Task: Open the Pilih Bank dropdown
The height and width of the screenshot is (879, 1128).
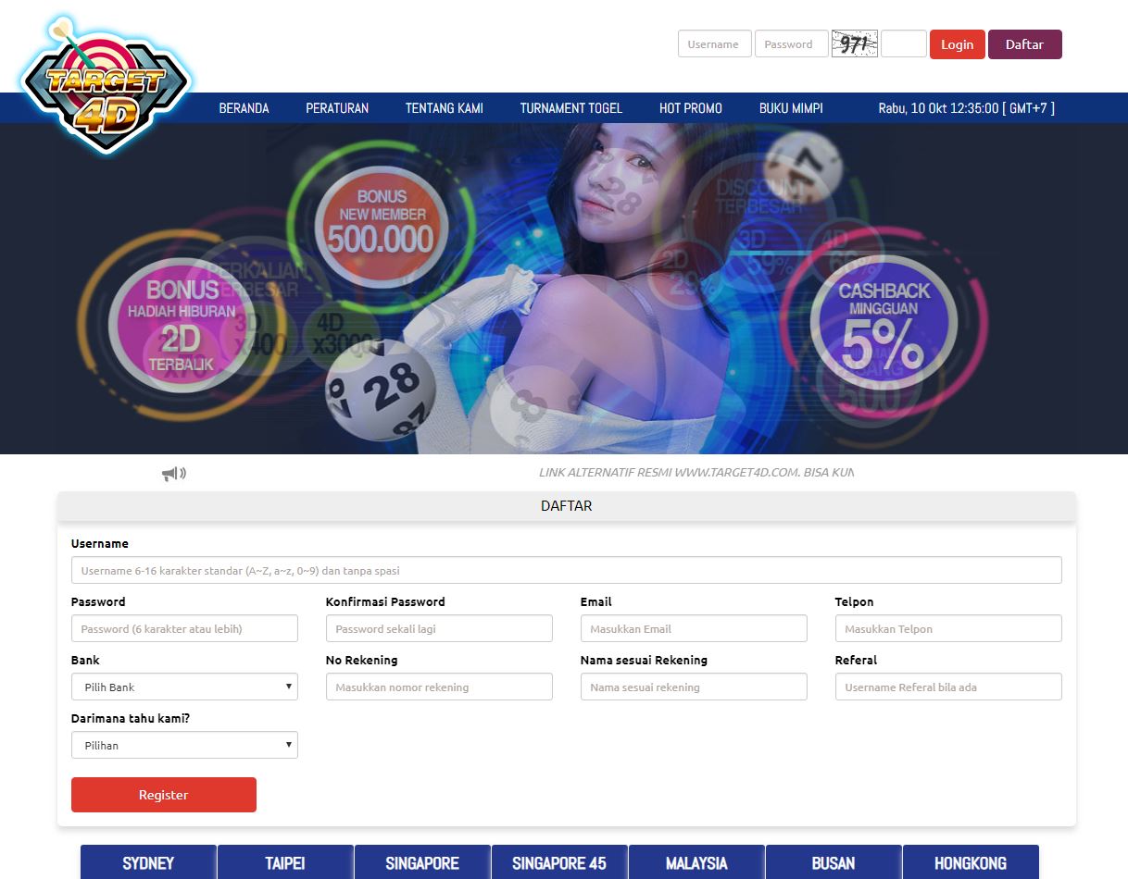Action: point(183,687)
